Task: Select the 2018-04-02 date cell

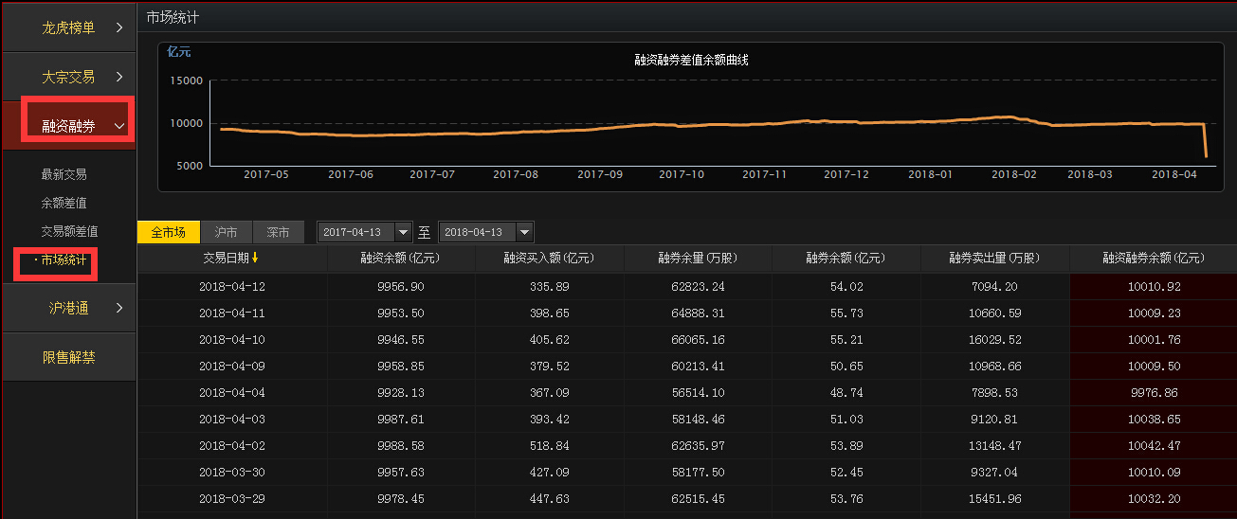Action: (x=232, y=445)
